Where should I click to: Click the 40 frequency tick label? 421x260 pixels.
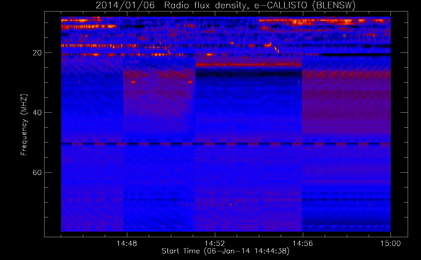(x=37, y=113)
